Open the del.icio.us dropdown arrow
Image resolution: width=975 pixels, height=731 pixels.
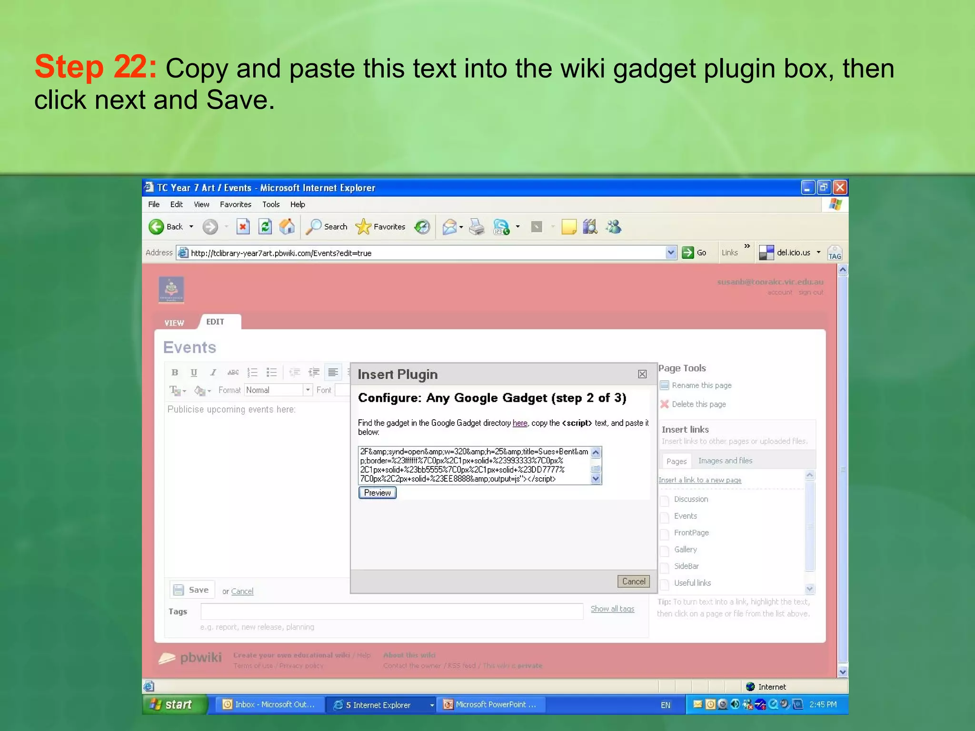coord(818,252)
